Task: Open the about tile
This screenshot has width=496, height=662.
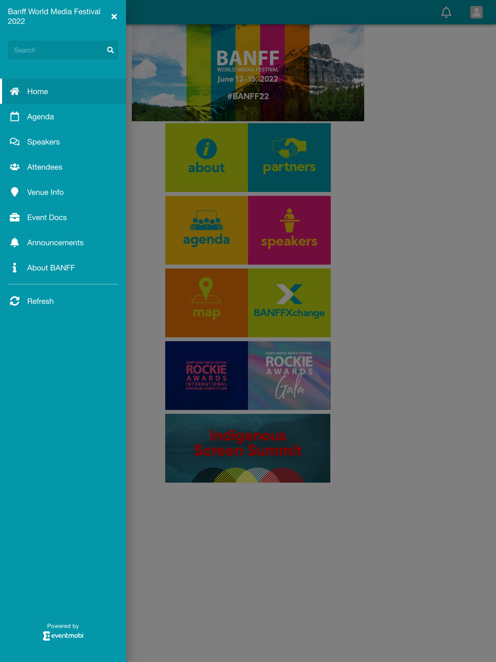Action: 206,157
